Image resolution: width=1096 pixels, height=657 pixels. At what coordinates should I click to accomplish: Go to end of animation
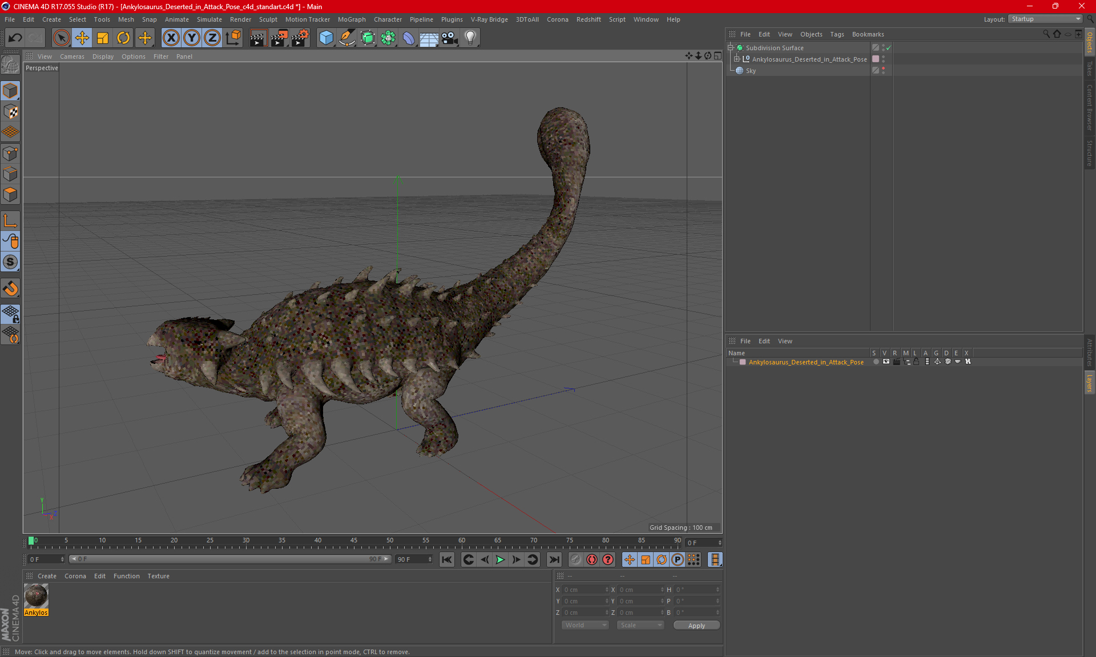coord(554,559)
